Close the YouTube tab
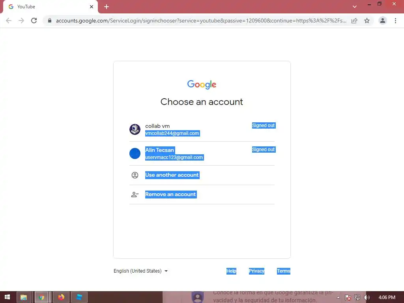This screenshot has width=404, height=303. pos(92,7)
